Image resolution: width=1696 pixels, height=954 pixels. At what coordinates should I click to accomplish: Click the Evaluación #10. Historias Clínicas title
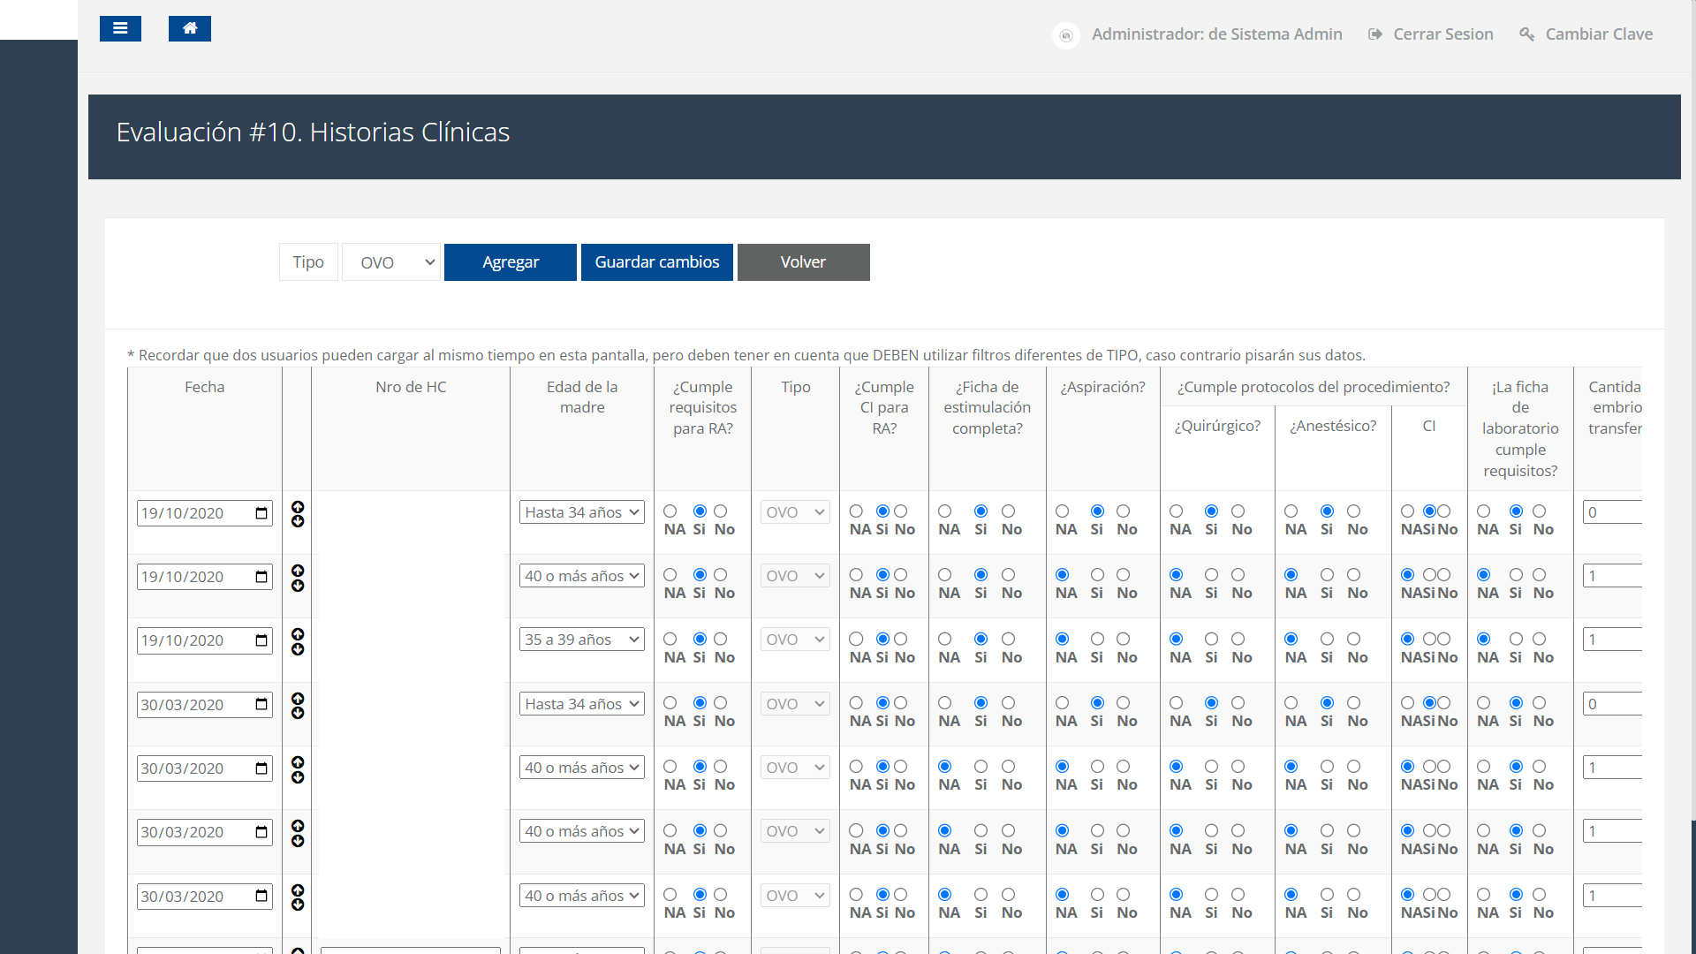(313, 132)
